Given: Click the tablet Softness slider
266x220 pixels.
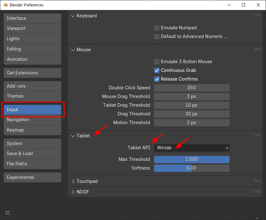Looking at the screenshot, I should click(x=192, y=168).
